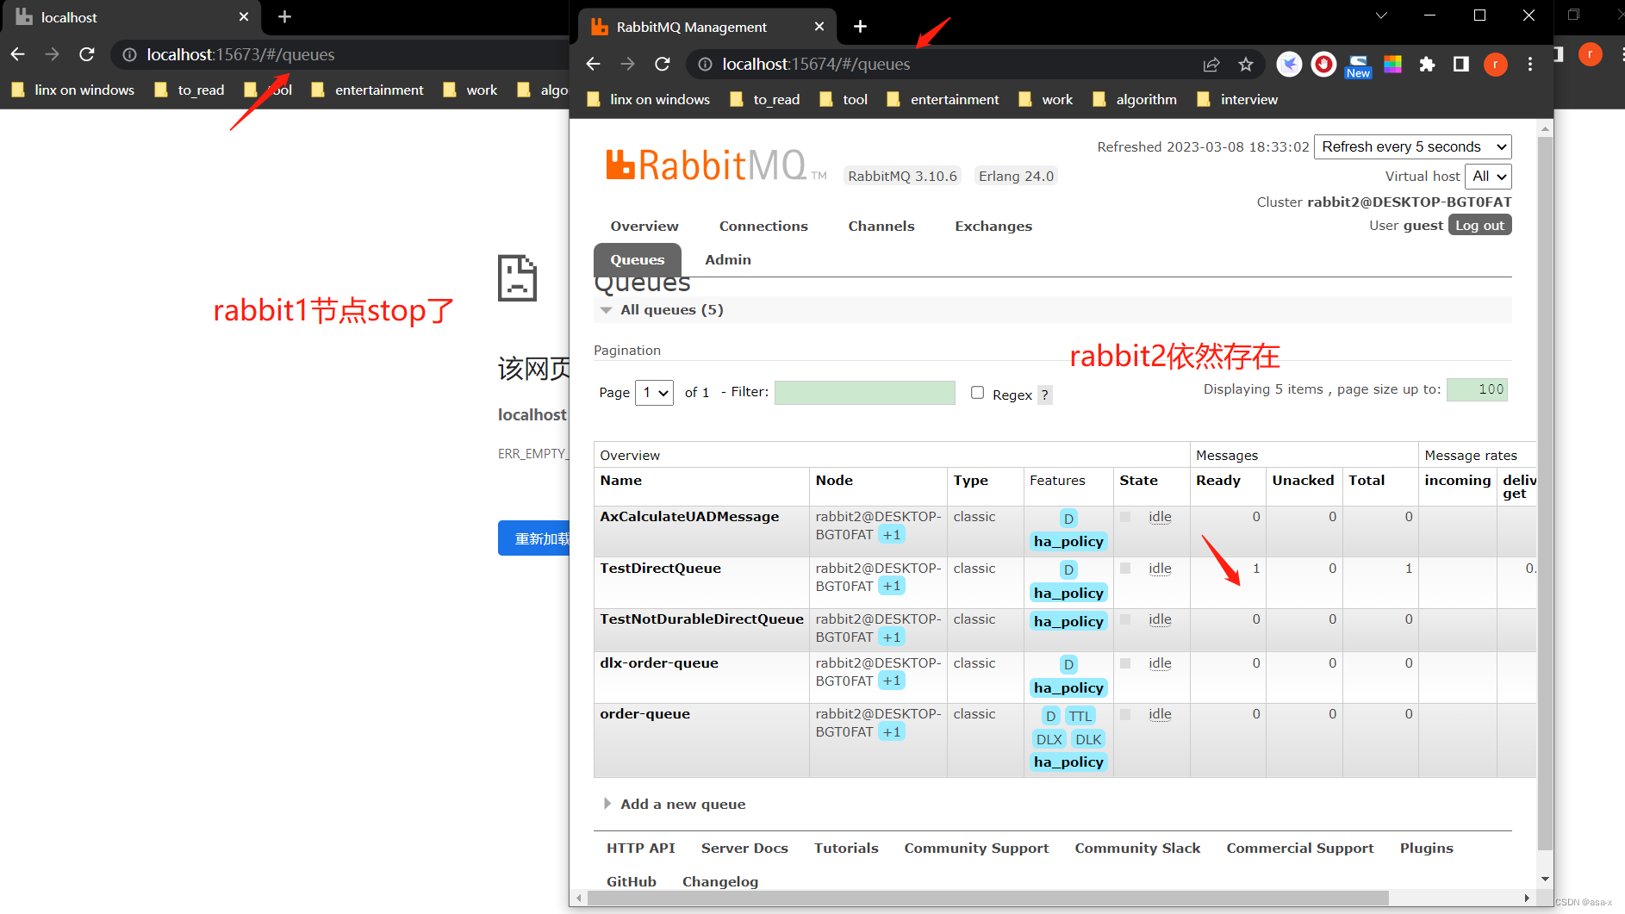The height and width of the screenshot is (914, 1625).
Task: Open the dlx-order-queue queue
Action: 659,663
